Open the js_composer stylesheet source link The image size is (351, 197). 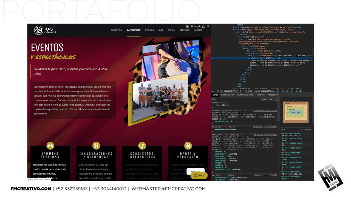(265, 111)
